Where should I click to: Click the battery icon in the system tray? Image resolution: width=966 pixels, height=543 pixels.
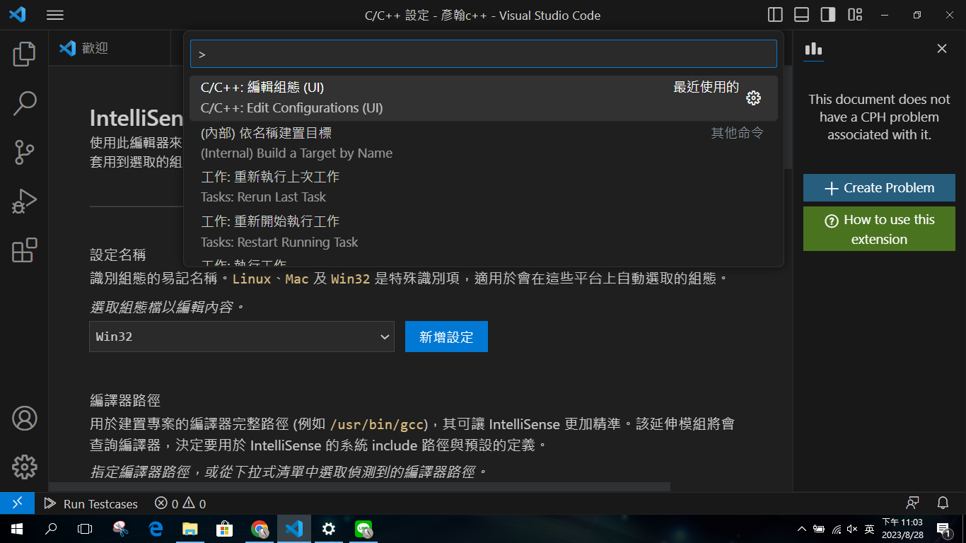tap(819, 528)
